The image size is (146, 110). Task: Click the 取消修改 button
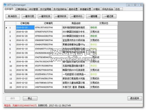pyautogui.click(x=13, y=16)
